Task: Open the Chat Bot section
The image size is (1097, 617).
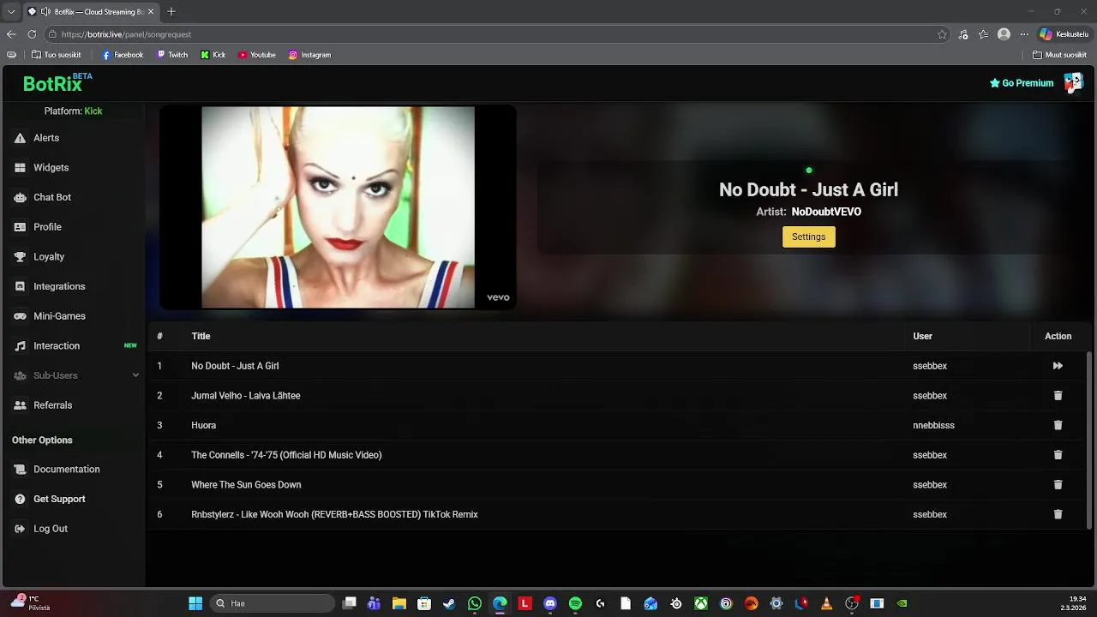Action: click(x=51, y=197)
